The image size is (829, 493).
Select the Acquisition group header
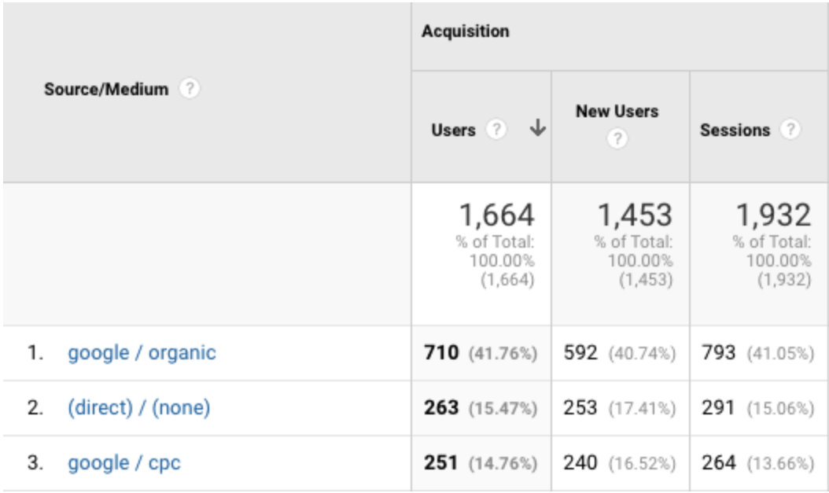[x=466, y=31]
